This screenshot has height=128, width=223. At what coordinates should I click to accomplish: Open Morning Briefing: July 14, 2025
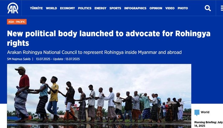209,124
